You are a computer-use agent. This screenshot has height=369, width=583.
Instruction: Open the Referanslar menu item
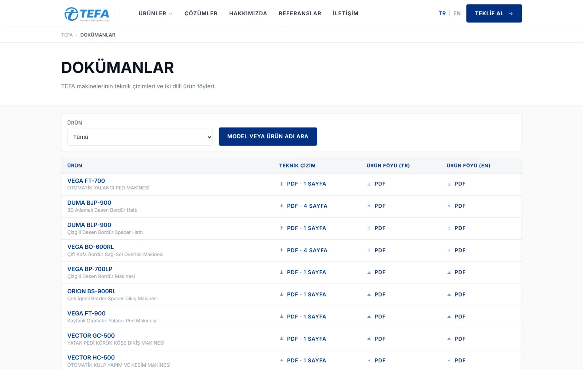point(300,13)
